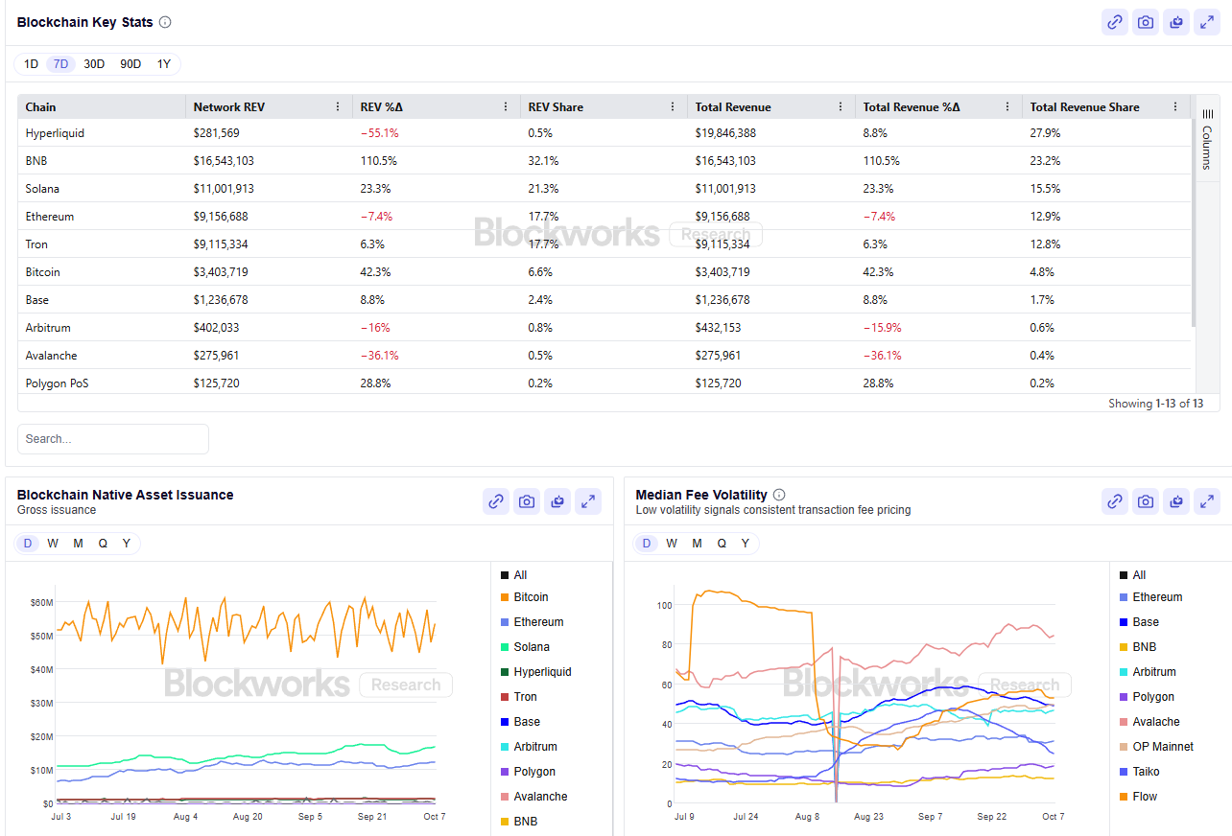Click info icon beside Blockchain Key Stats

[x=165, y=22]
